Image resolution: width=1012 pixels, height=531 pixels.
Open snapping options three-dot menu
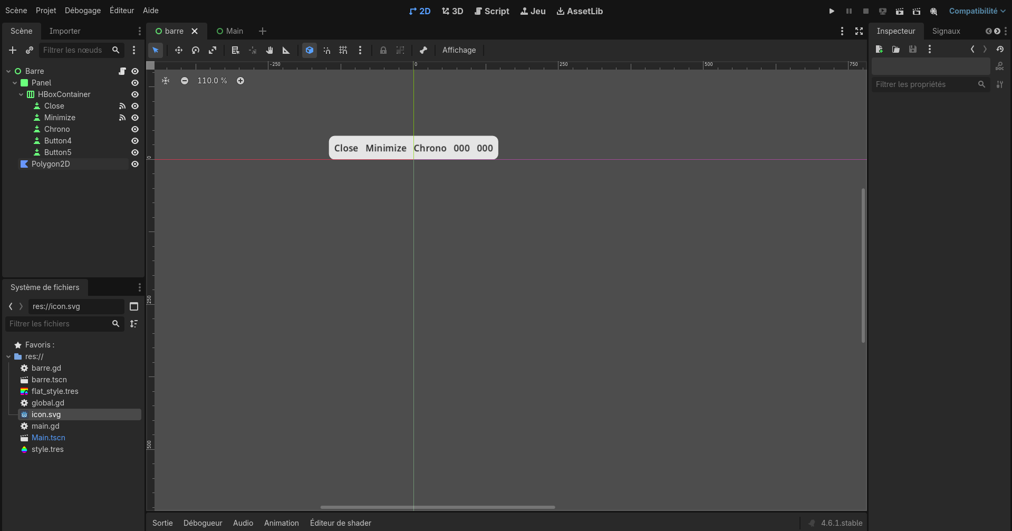(360, 50)
